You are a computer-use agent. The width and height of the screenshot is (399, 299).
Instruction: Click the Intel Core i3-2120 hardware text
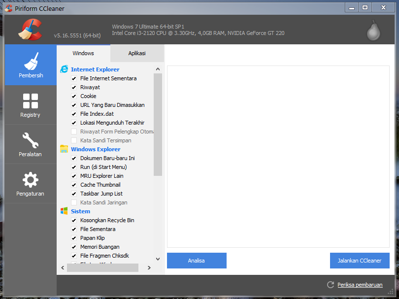[x=198, y=33]
